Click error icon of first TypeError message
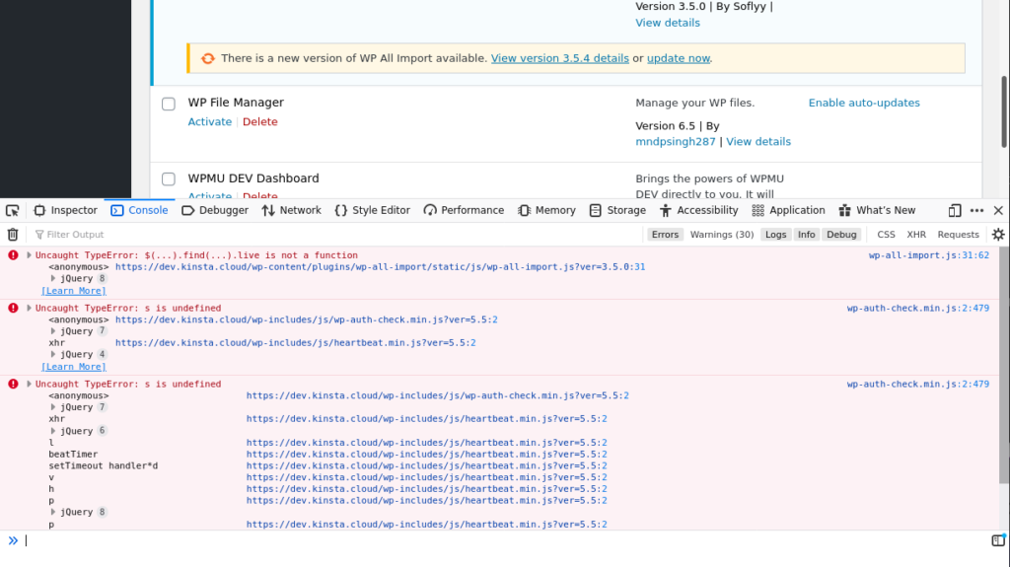The image size is (1010, 567). click(13, 255)
